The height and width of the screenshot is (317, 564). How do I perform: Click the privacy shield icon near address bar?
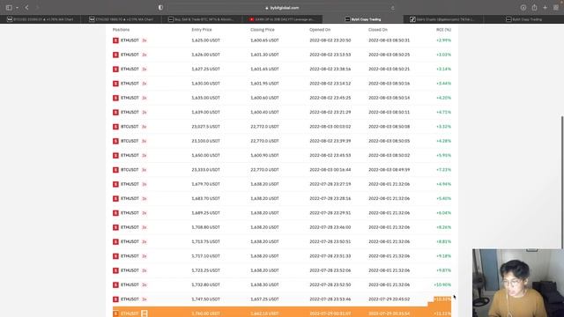click(x=160, y=8)
